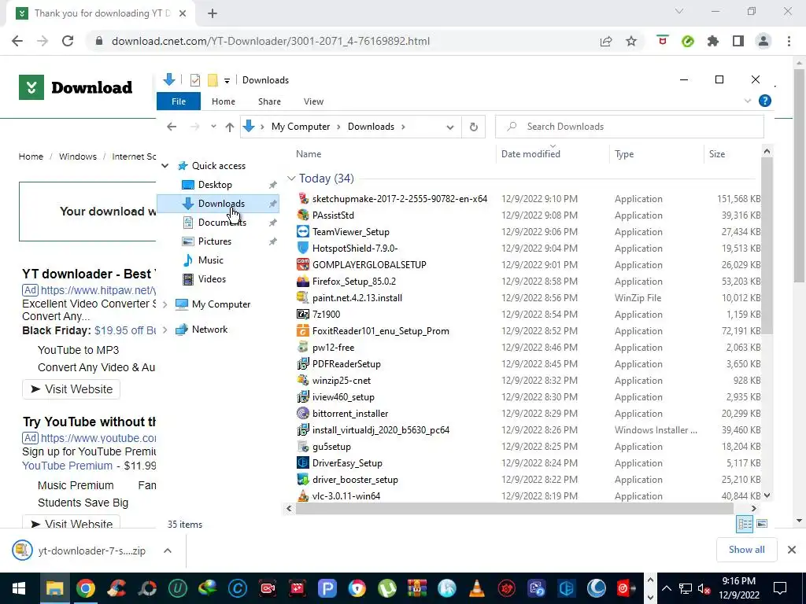
Task: Select Desktop in Quick access
Action: pos(215,185)
